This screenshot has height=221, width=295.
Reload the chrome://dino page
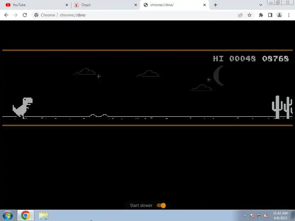pyautogui.click(x=25, y=15)
